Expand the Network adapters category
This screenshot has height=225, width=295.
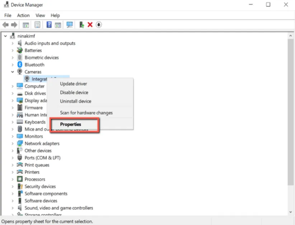point(13,144)
